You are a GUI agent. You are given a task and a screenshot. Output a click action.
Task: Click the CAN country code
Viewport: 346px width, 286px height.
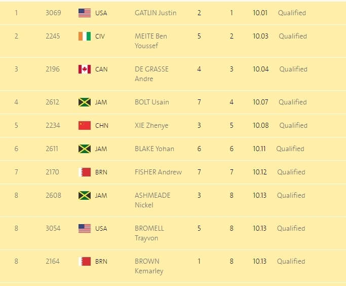click(101, 69)
